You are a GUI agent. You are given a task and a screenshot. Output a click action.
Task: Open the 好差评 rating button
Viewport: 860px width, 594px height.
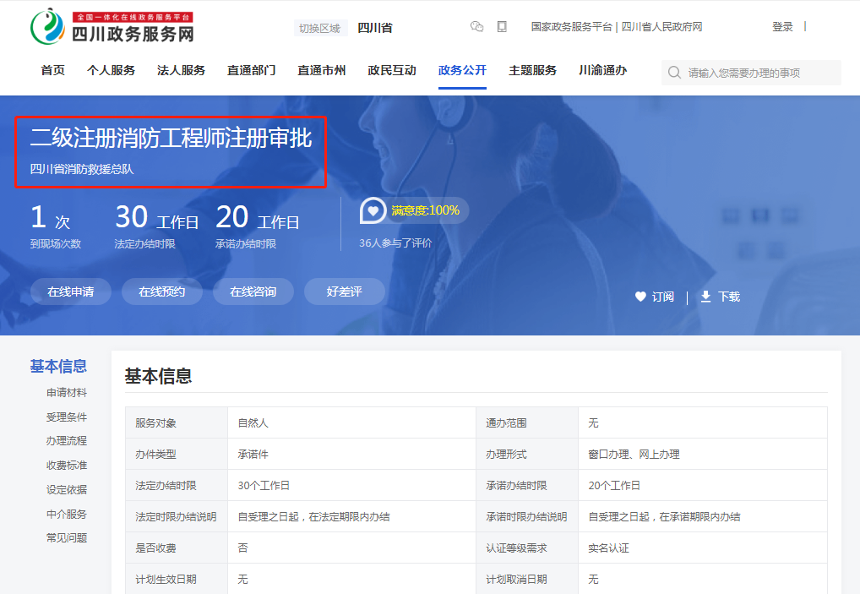click(x=344, y=292)
